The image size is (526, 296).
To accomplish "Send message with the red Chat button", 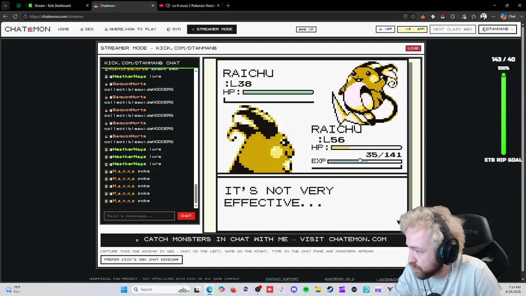I will click(x=186, y=216).
